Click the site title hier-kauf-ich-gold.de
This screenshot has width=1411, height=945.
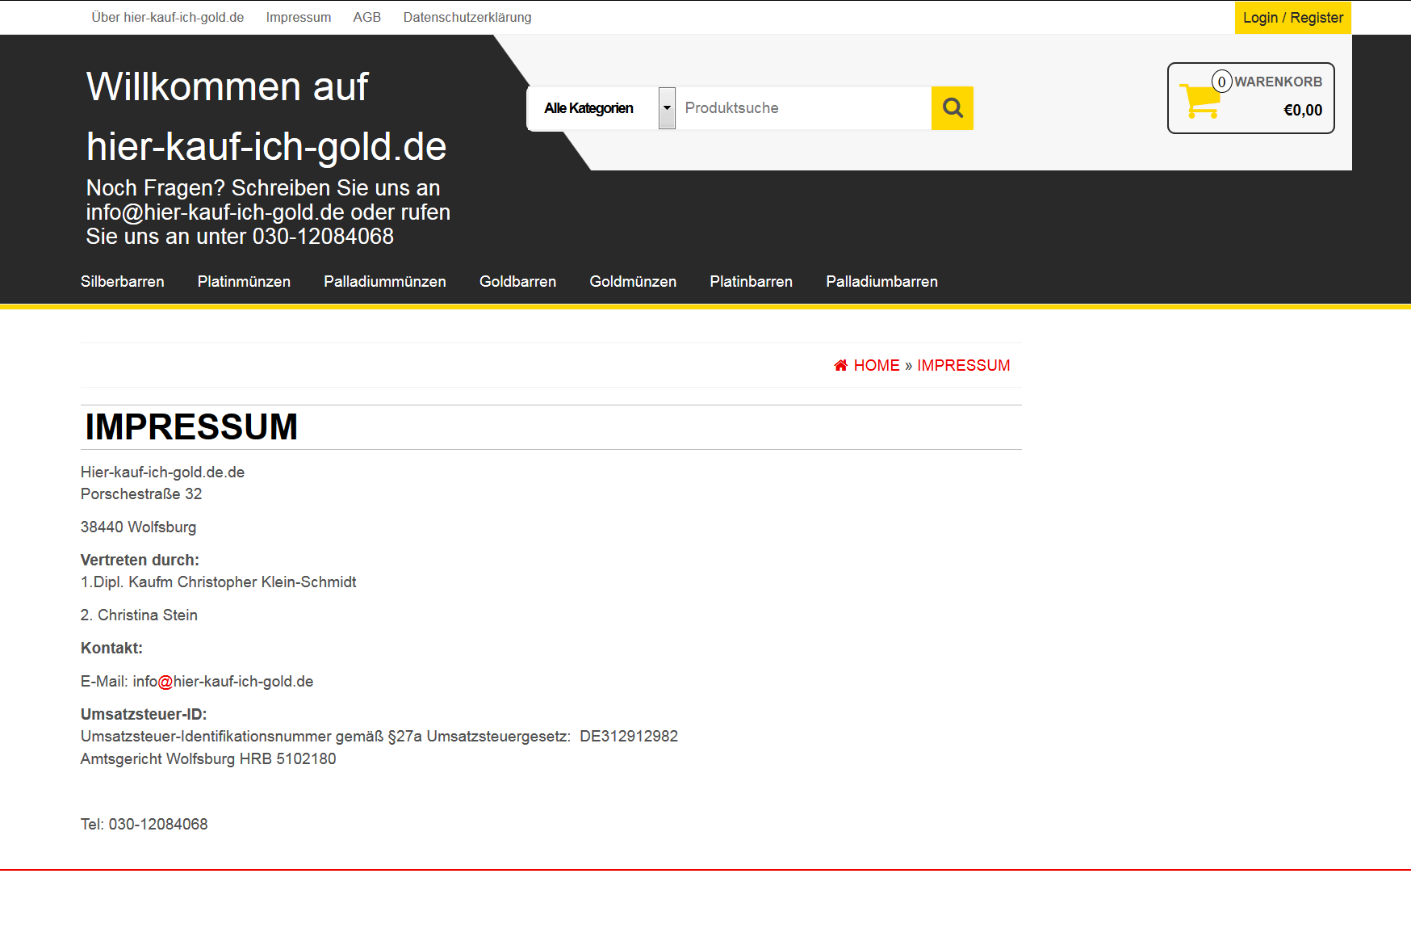coord(266,146)
